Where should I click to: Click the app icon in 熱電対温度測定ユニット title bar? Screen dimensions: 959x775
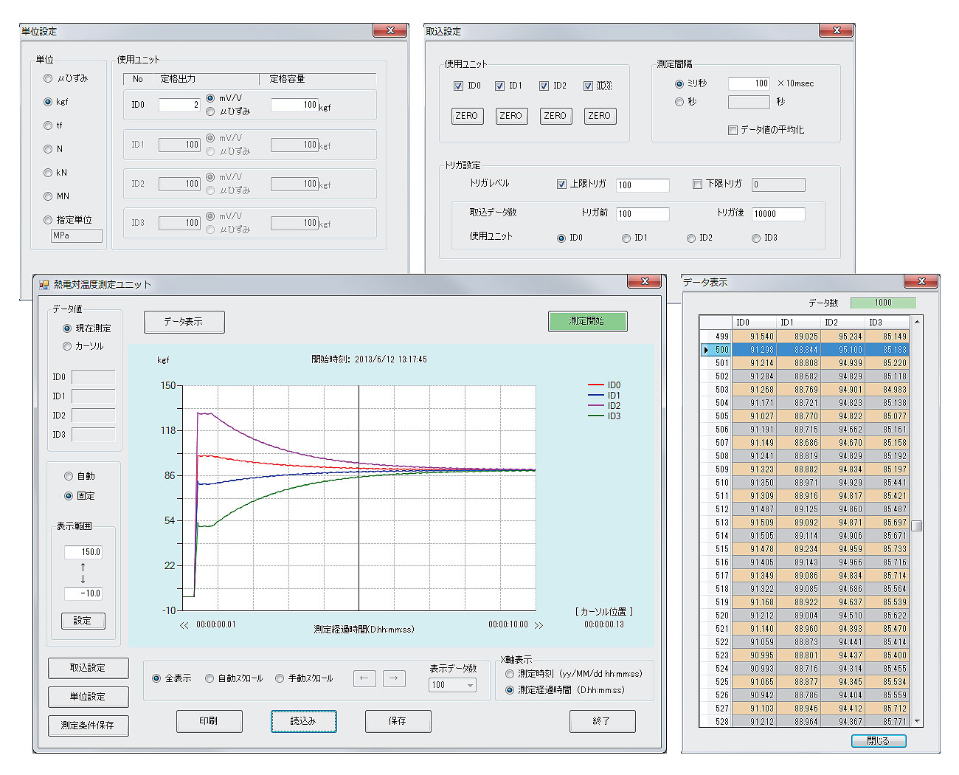pos(44,284)
